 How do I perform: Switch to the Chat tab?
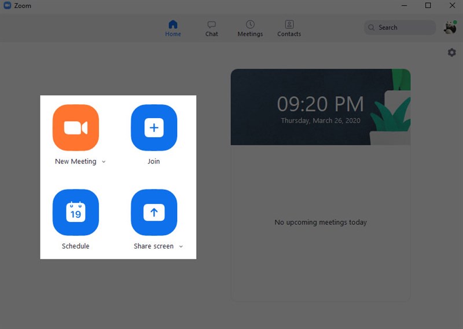(x=211, y=29)
